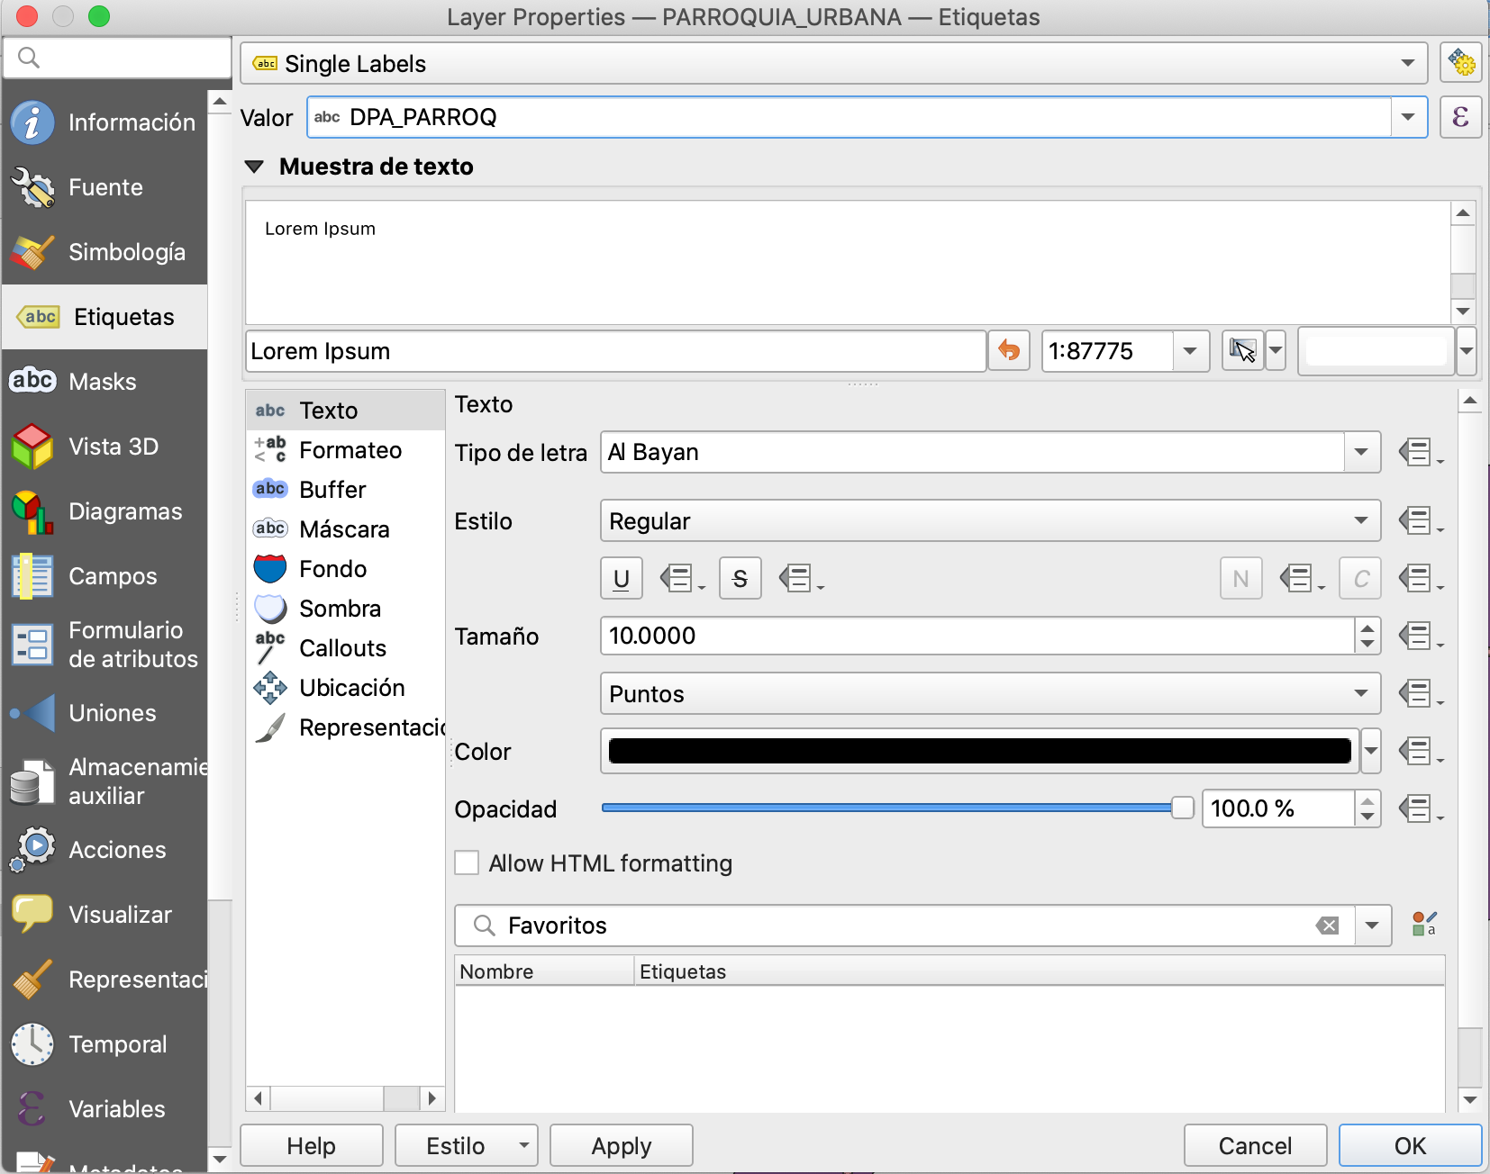Screen dimensions: 1490x1174
Task: Click the Apply button
Action: 621,1145
